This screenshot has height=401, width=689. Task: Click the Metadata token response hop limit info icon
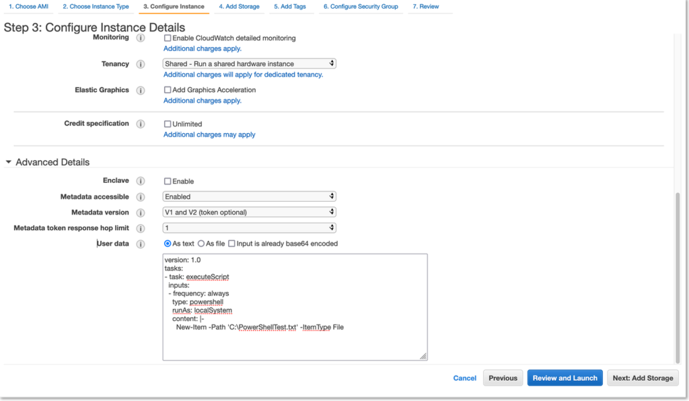tap(141, 228)
